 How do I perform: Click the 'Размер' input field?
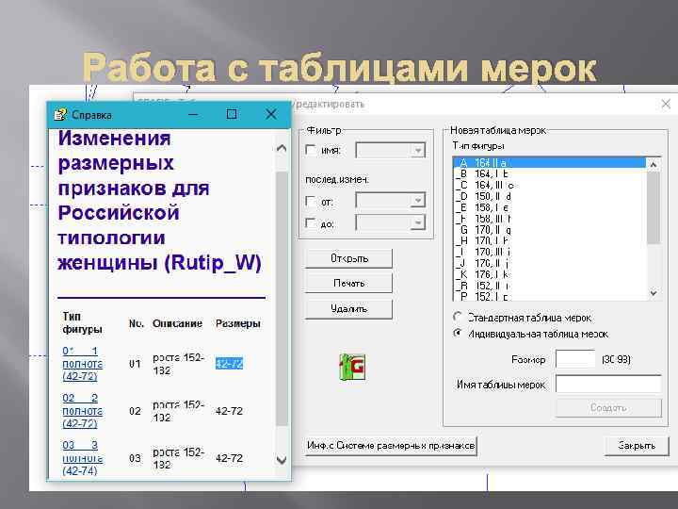point(575,359)
